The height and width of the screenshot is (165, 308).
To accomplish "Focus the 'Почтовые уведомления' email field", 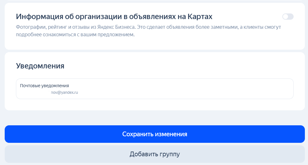I will (154, 89).
